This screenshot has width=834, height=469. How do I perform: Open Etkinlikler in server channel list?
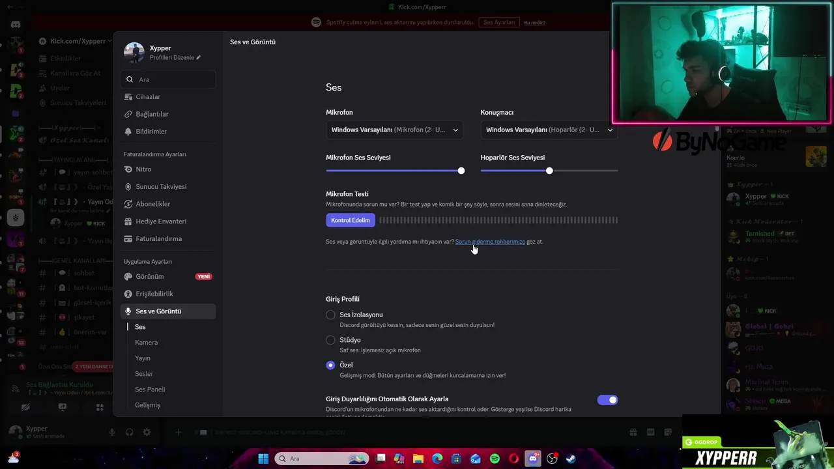66,59
